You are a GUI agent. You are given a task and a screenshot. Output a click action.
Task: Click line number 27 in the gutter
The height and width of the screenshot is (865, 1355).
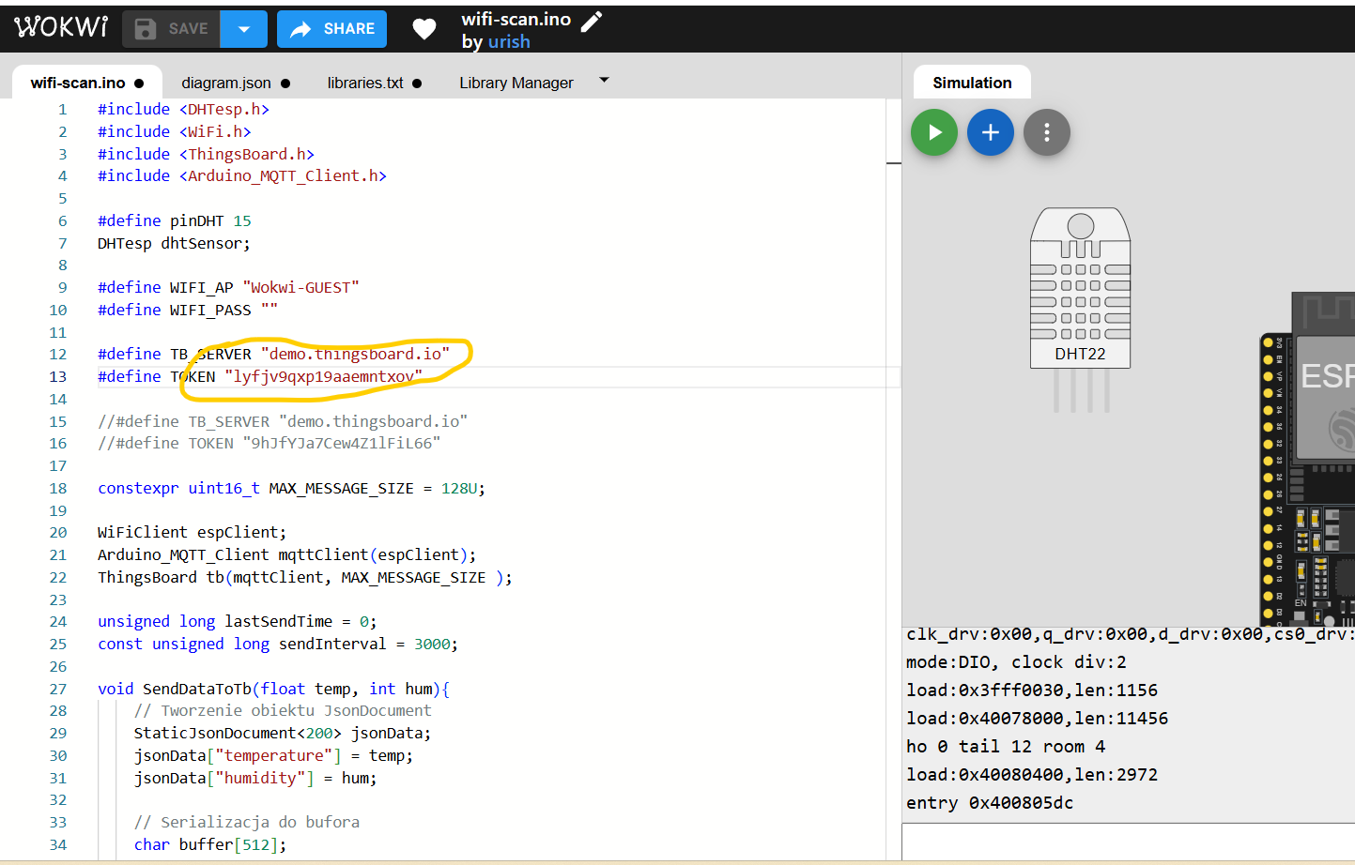tap(58, 689)
